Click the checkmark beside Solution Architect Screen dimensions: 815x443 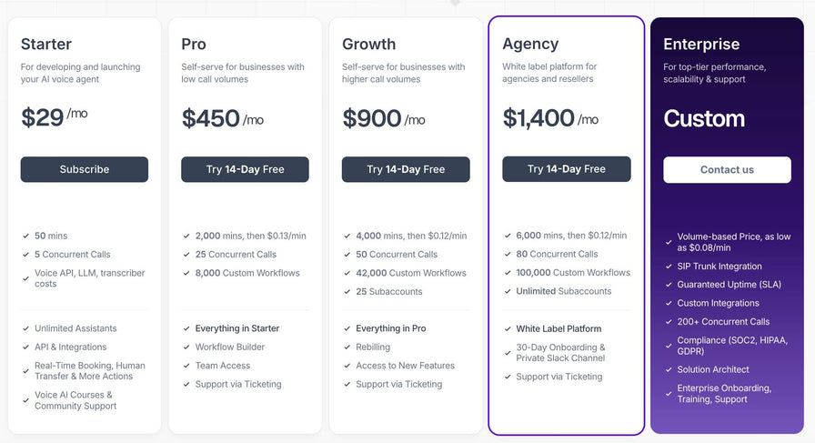[669, 369]
